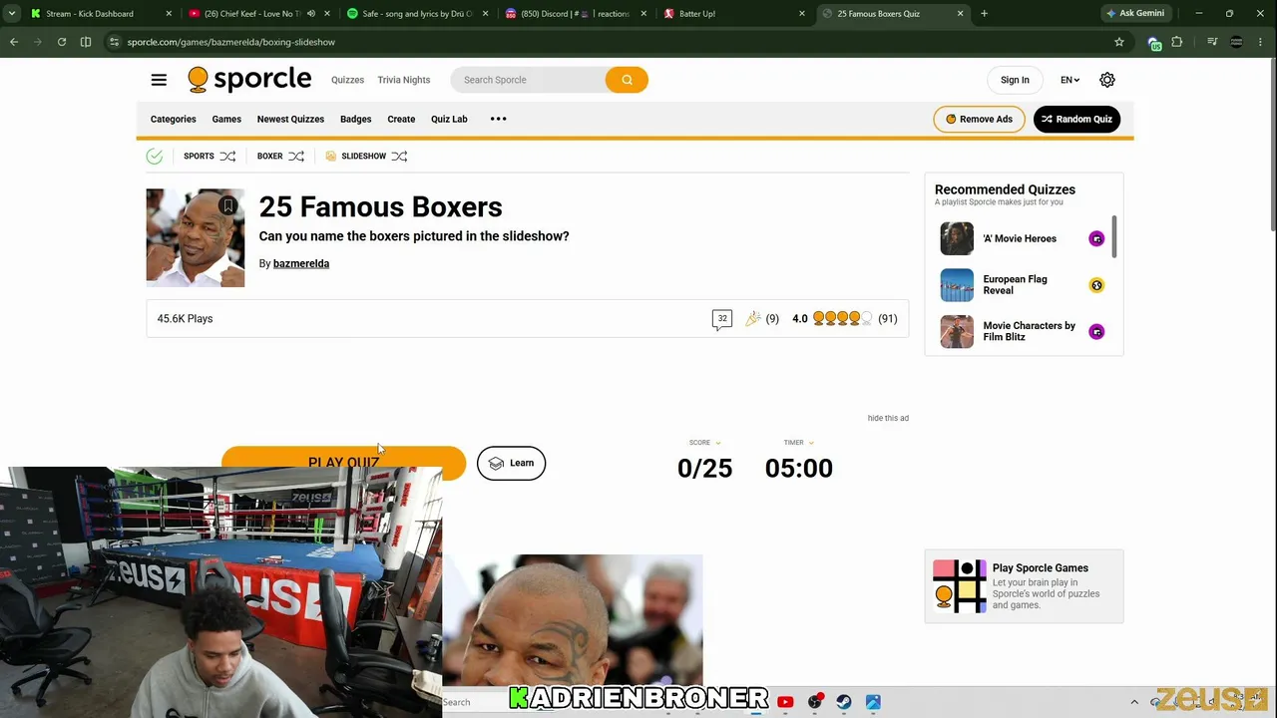Open Steam from the taskbar
Viewport: 1277px width, 718px height.
tap(844, 702)
